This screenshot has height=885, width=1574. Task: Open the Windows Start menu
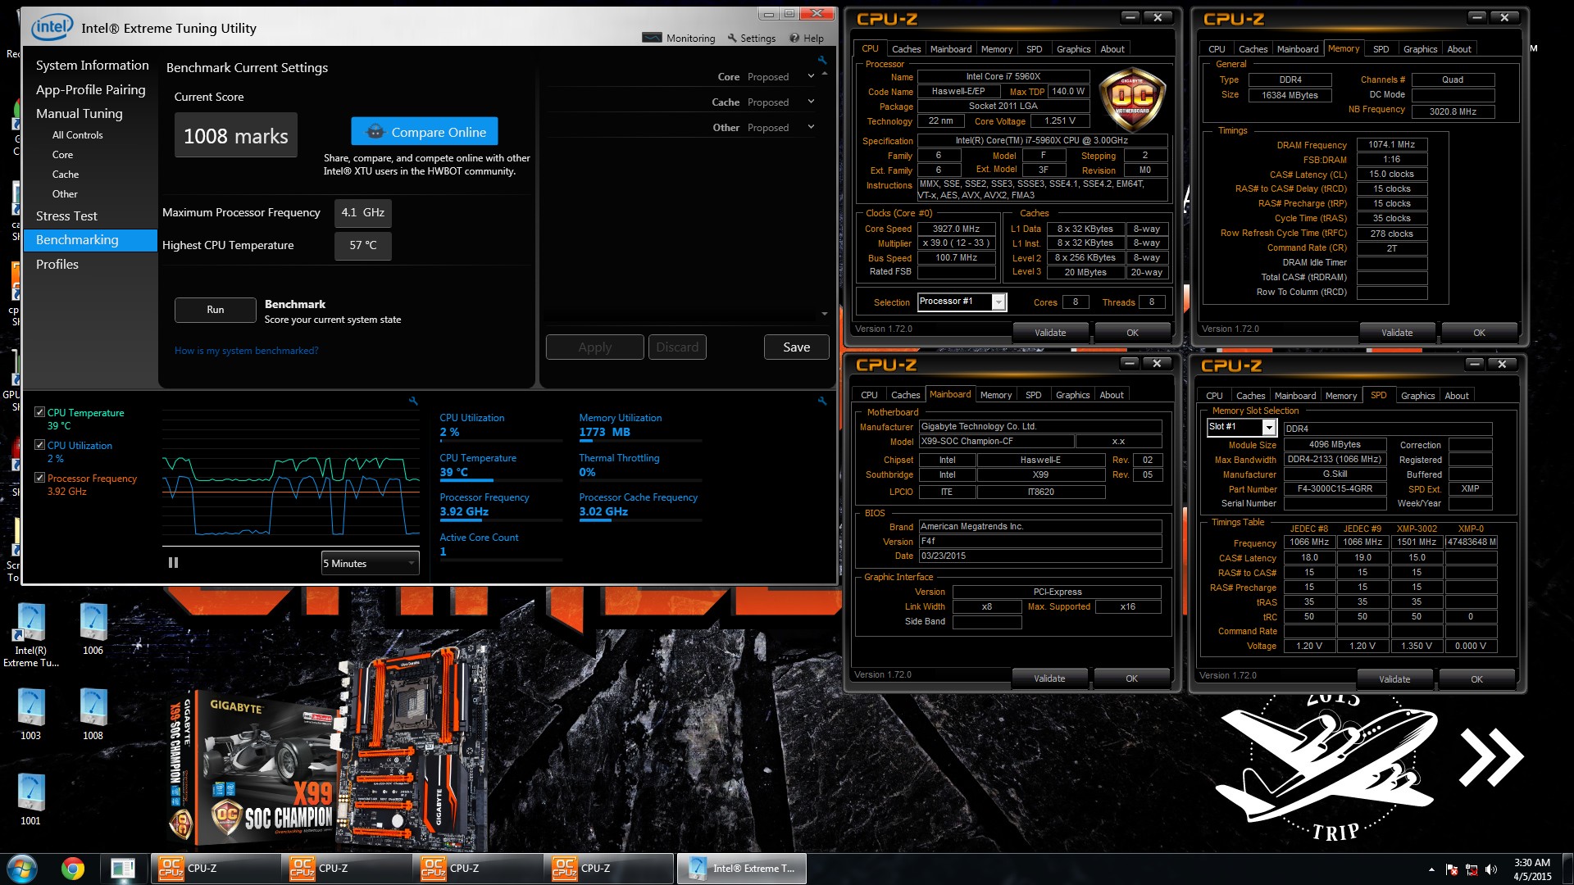coord(22,869)
